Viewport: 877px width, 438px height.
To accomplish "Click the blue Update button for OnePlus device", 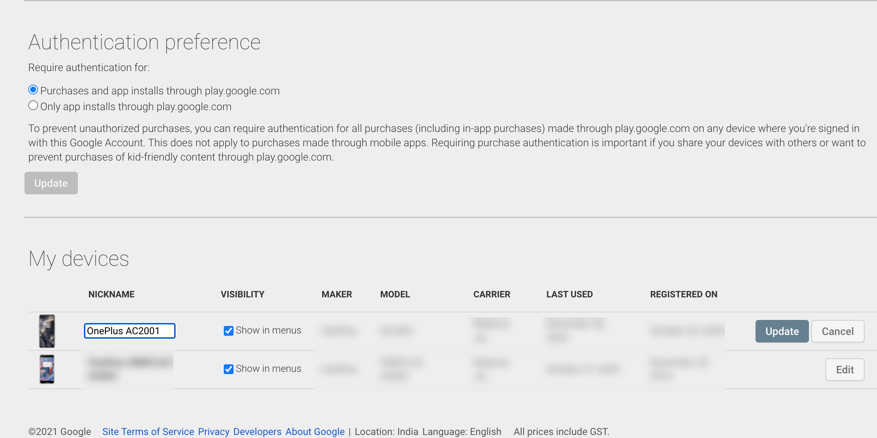I will tap(782, 331).
